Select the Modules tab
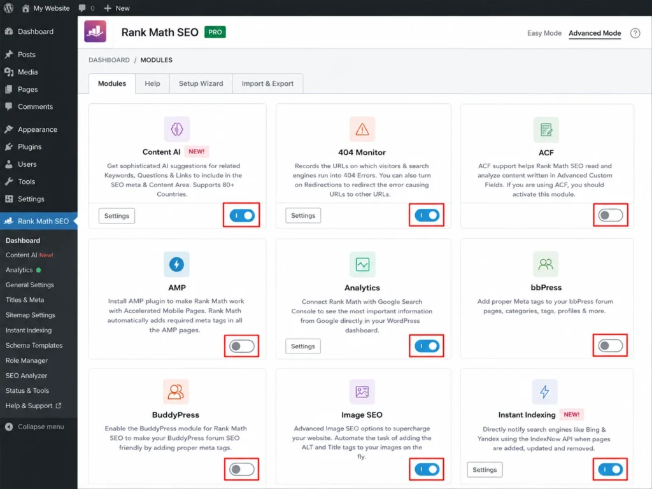The width and height of the screenshot is (652, 489). tap(112, 83)
